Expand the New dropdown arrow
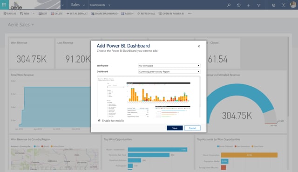 tap(34, 14)
